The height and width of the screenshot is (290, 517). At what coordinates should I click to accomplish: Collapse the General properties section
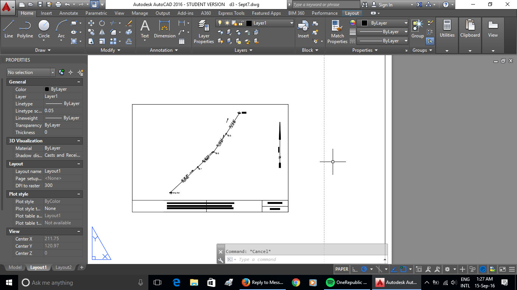(x=79, y=82)
